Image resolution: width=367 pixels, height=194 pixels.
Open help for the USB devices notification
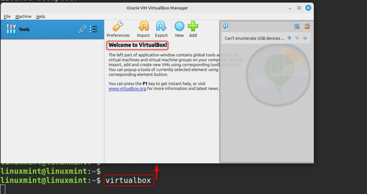pyautogui.click(x=289, y=38)
